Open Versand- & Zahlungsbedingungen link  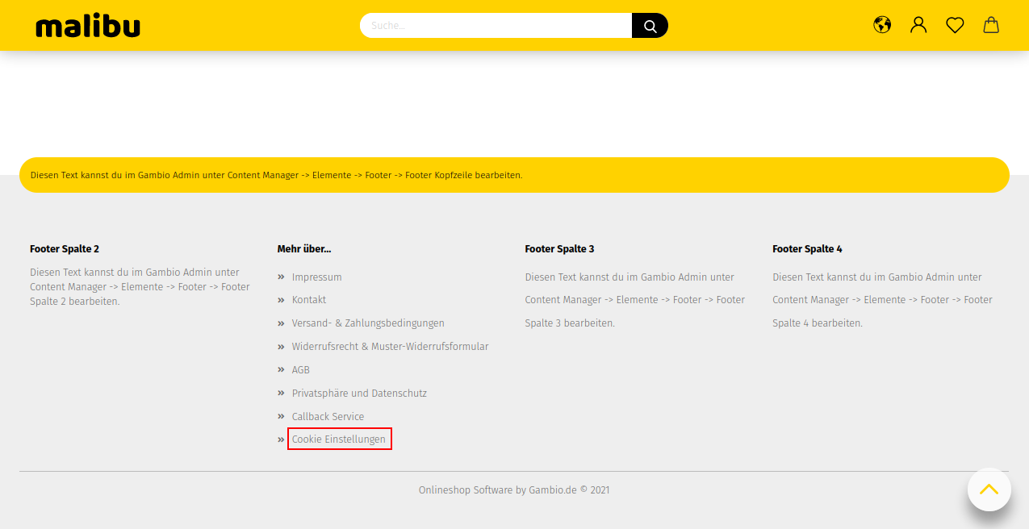tap(368, 323)
